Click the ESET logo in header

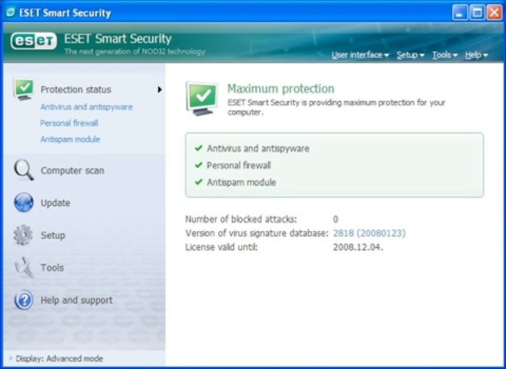pos(34,41)
